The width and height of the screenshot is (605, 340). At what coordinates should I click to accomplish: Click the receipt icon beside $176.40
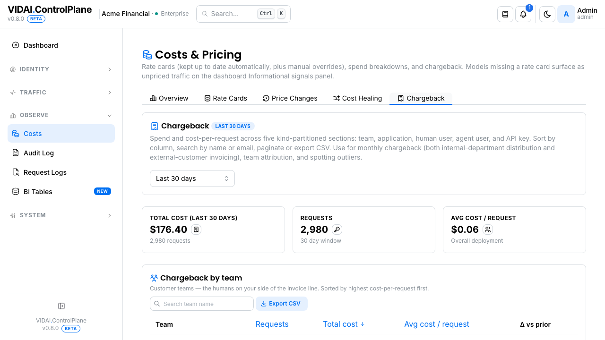(x=196, y=229)
